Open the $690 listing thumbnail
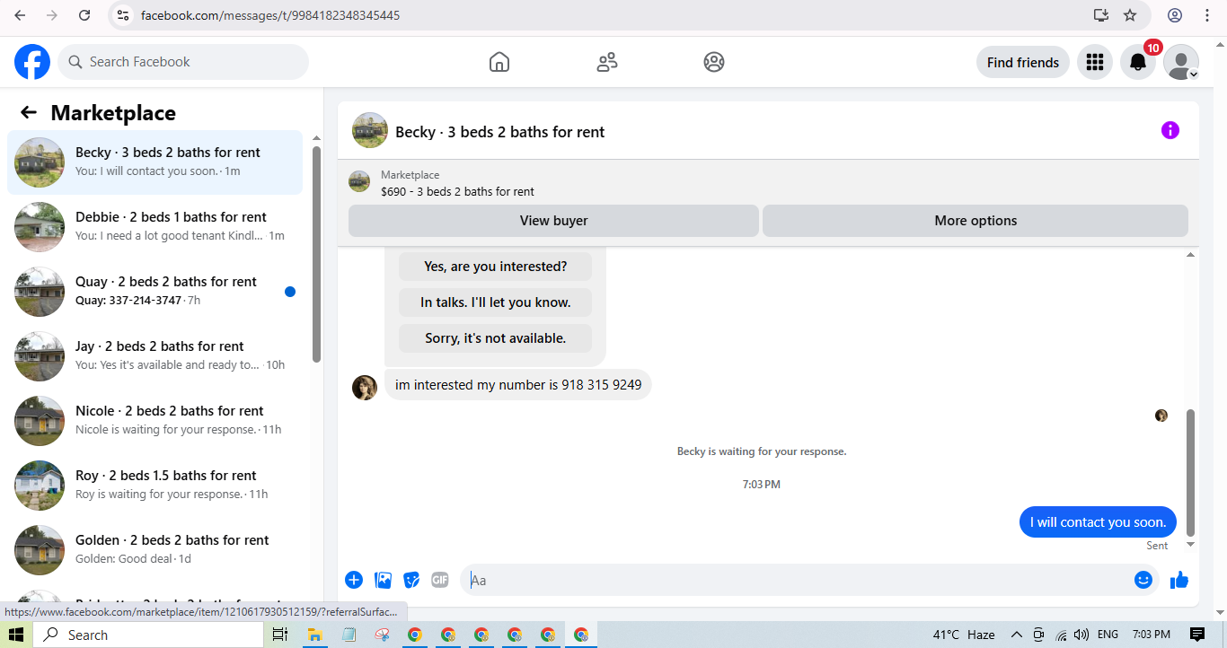 pos(359,182)
